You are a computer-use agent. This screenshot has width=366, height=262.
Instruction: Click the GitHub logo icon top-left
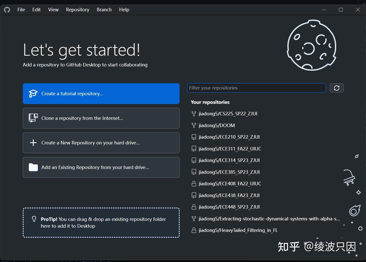coord(7,10)
